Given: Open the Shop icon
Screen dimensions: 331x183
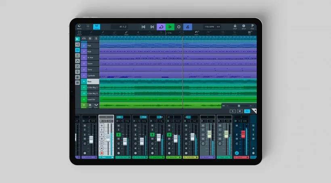Looking at the screenshot, I should click(235, 27).
